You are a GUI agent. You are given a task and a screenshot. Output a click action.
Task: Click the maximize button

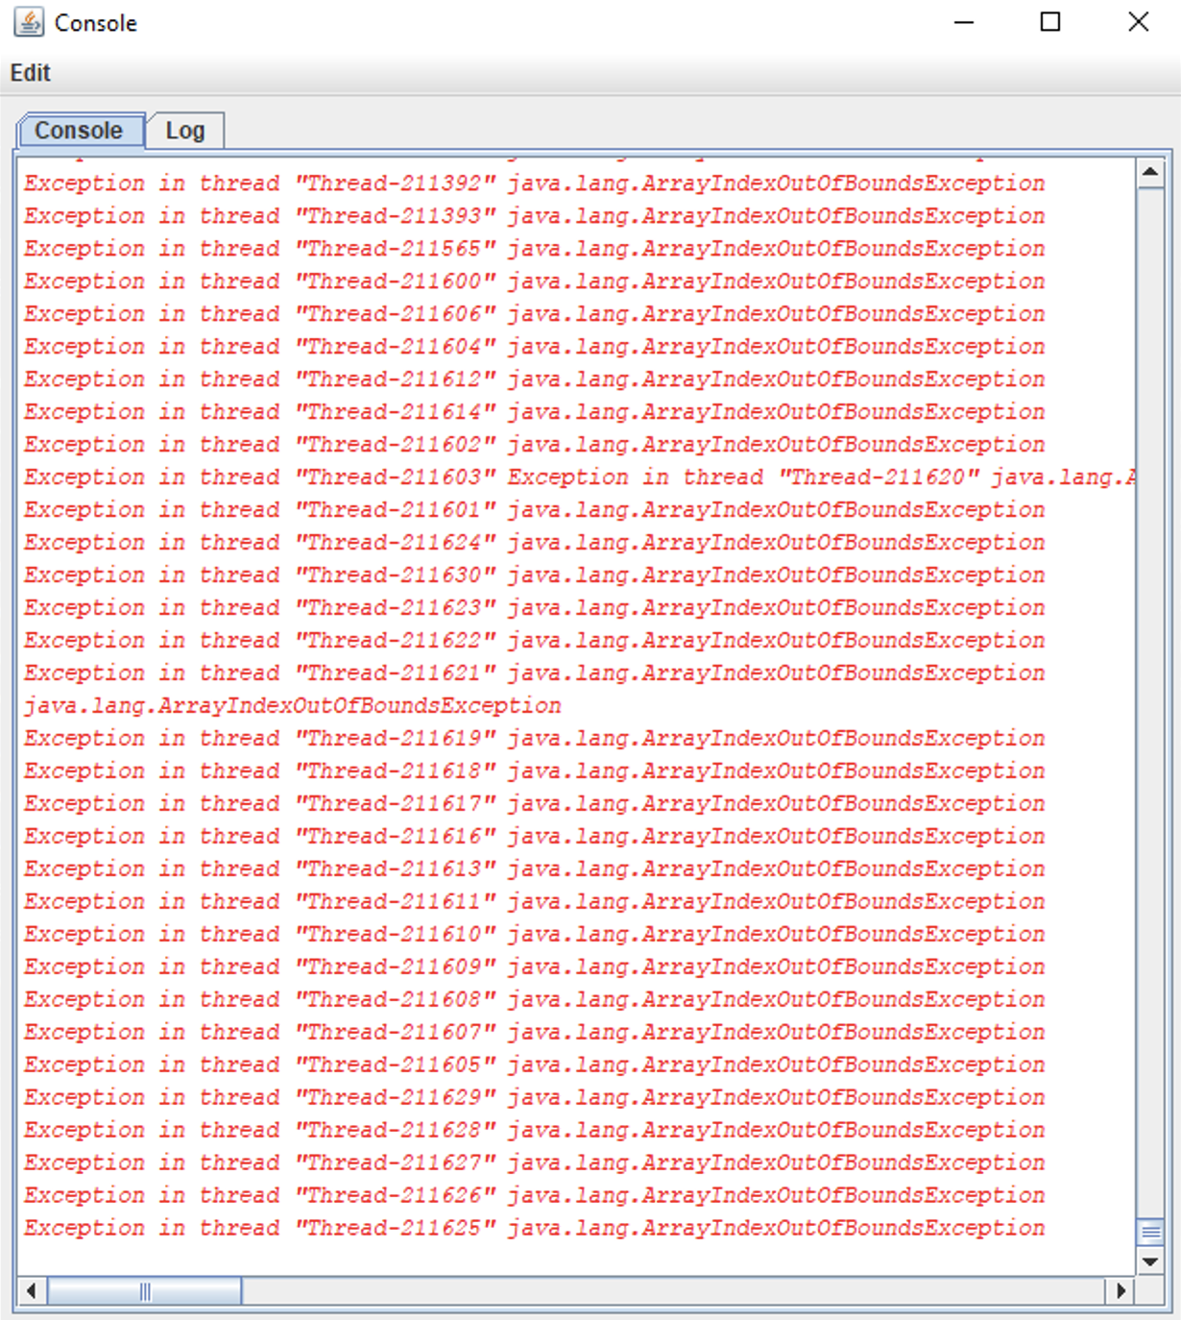(x=1050, y=21)
